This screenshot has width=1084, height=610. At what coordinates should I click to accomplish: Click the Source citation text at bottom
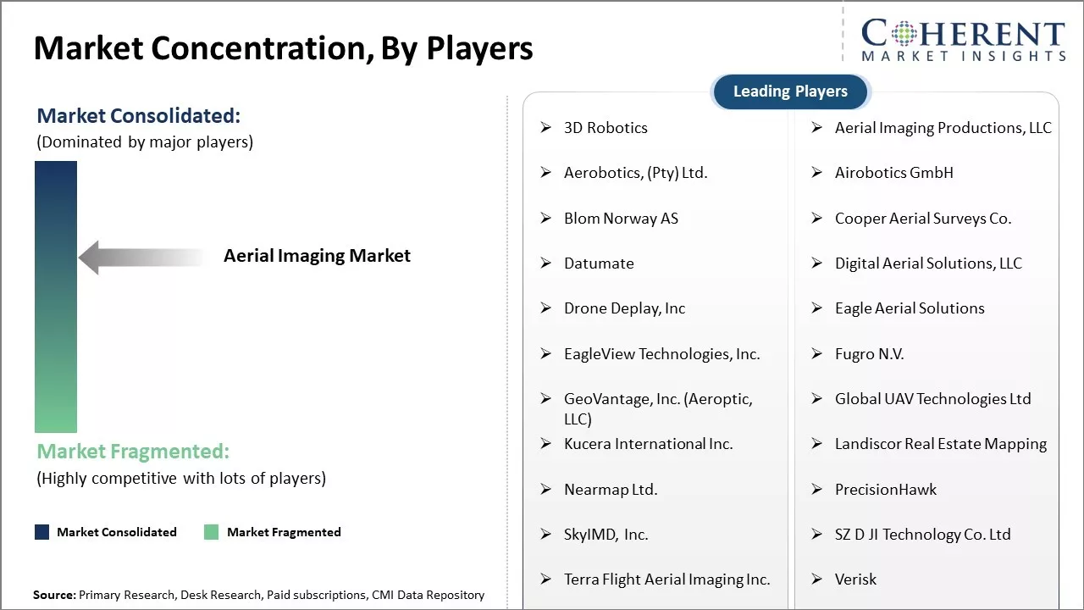(258, 595)
